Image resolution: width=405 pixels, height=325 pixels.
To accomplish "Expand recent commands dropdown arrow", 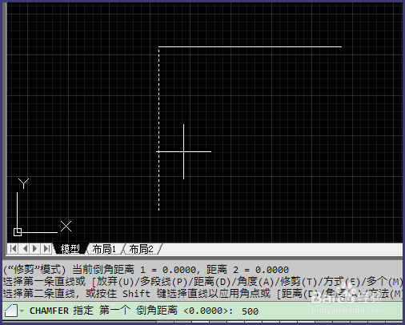I will point(22,311).
